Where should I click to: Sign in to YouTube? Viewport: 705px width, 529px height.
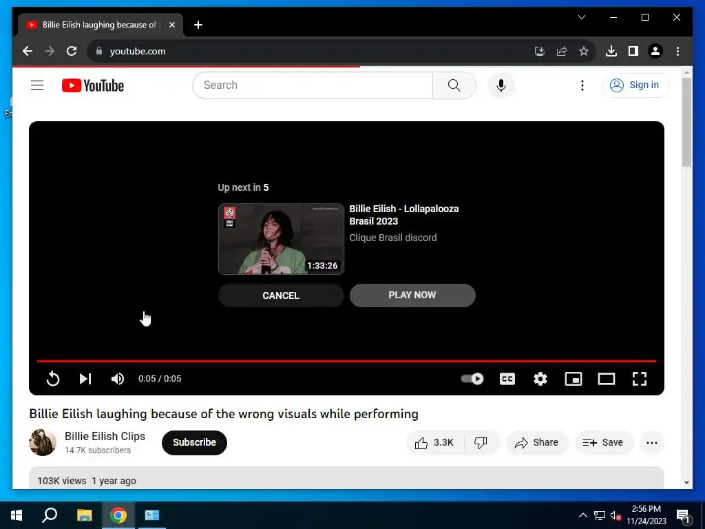click(635, 85)
